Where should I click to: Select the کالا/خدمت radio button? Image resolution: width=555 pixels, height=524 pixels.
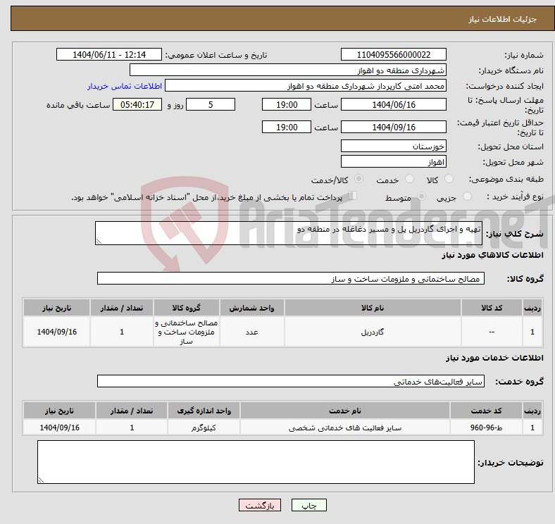[x=358, y=179]
